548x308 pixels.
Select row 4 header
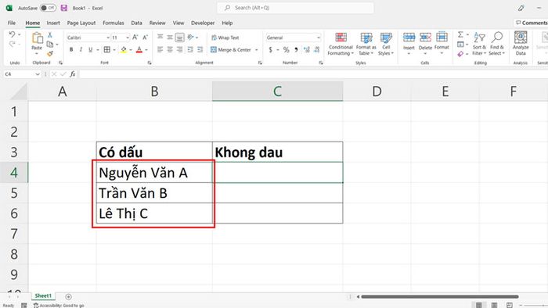[14, 172]
